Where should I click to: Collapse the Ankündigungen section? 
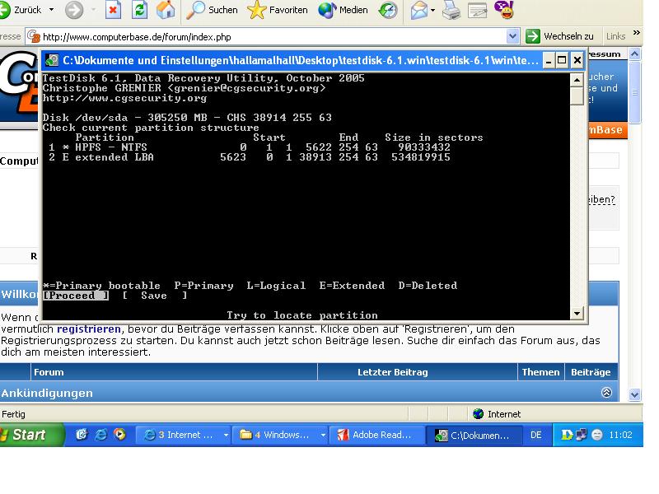click(x=606, y=393)
